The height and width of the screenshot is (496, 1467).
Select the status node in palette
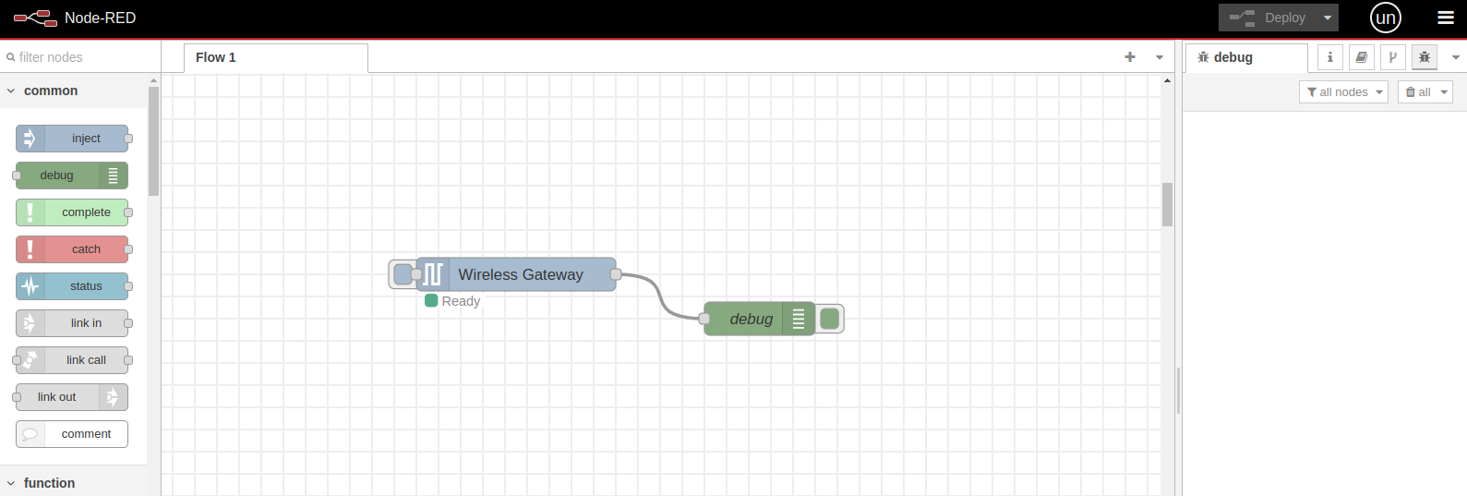click(72, 286)
